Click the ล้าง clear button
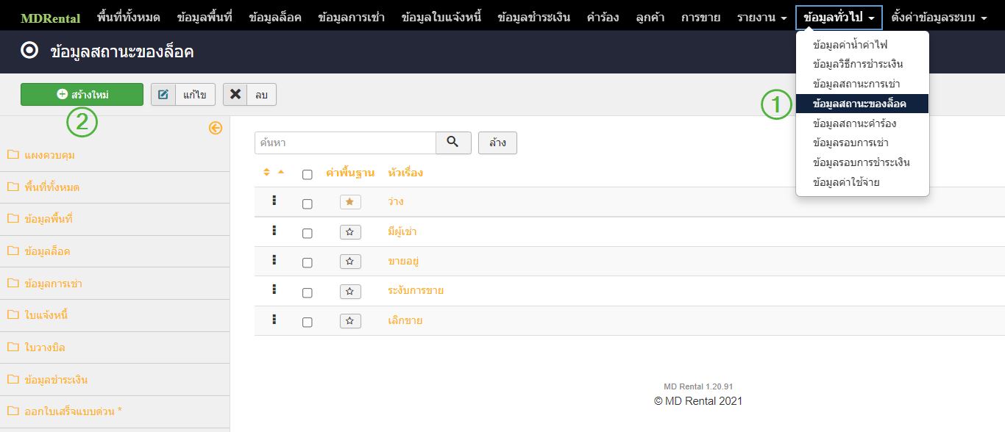The width and height of the screenshot is (1005, 432). pos(497,143)
